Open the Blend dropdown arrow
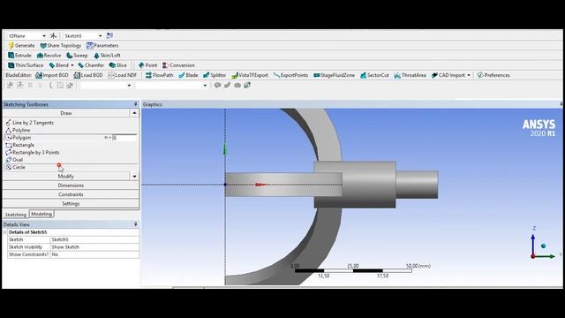Screen dimensions: 565x318 72,65
